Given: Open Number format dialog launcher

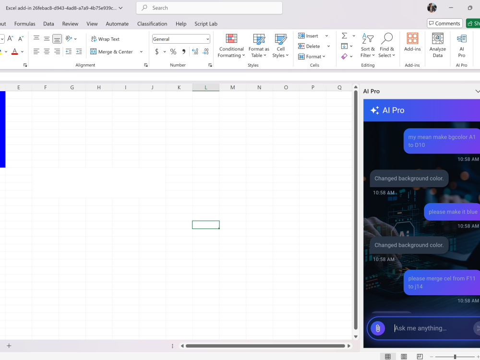Looking at the screenshot, I should coord(210,65).
